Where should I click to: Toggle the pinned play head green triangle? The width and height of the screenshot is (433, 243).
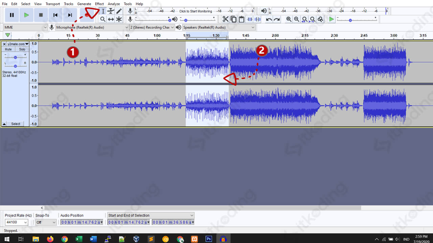pyautogui.click(x=8, y=35)
